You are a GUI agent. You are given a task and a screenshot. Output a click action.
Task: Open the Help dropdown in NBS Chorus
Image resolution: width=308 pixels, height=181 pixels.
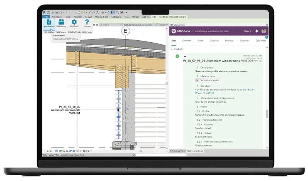pos(248,31)
